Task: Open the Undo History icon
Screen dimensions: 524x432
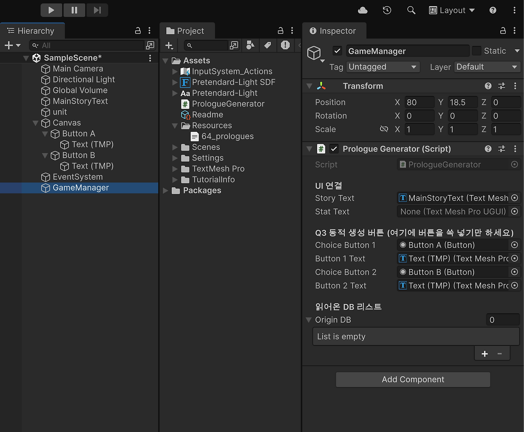Action: (x=386, y=10)
